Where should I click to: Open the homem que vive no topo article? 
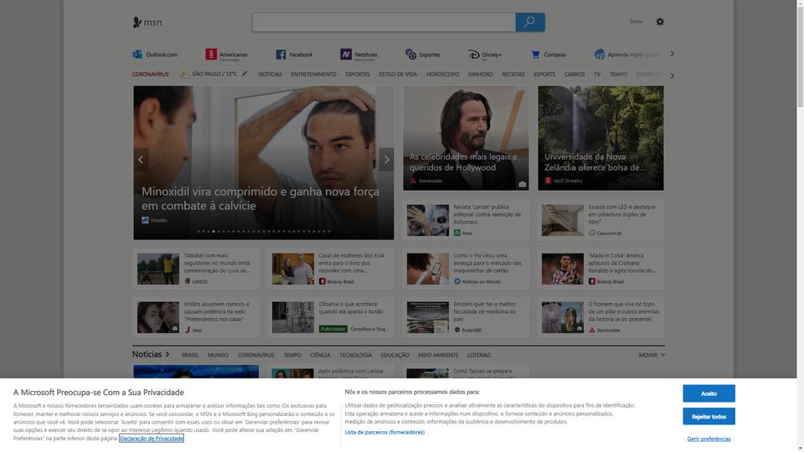tap(600, 317)
